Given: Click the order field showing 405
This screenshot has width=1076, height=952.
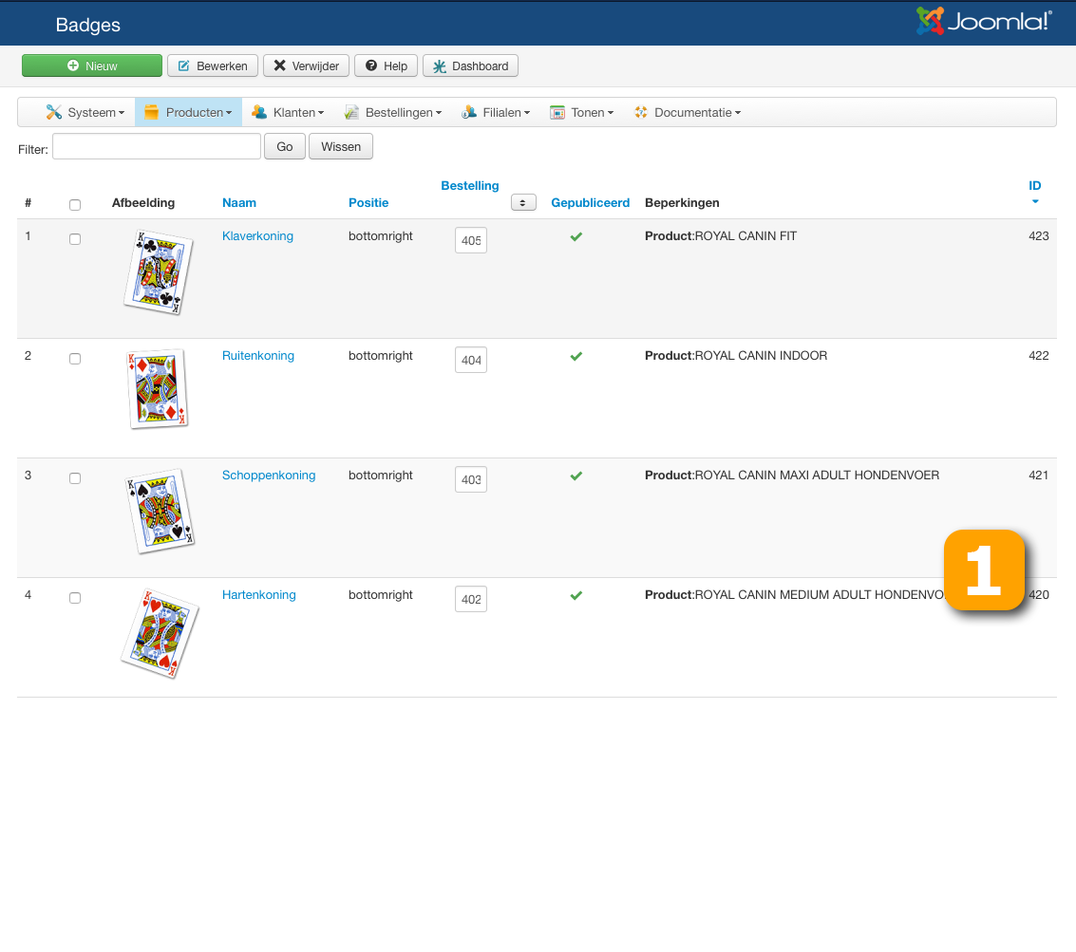Looking at the screenshot, I should pyautogui.click(x=471, y=240).
